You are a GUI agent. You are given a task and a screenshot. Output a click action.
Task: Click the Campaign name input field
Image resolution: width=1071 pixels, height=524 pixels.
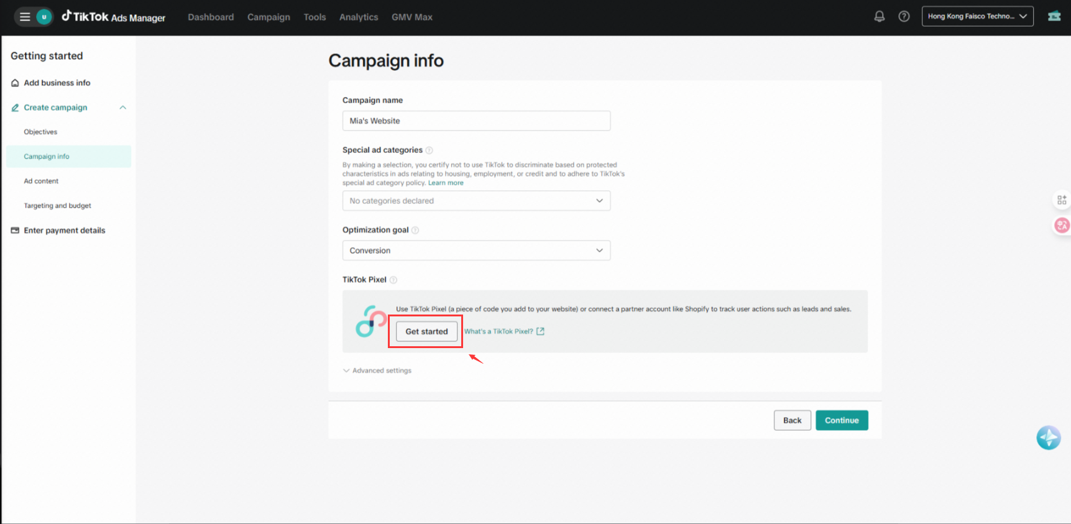click(x=476, y=121)
